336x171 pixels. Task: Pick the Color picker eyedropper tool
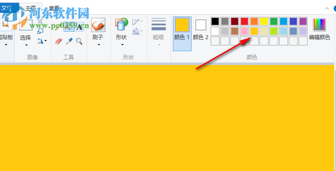(69, 41)
